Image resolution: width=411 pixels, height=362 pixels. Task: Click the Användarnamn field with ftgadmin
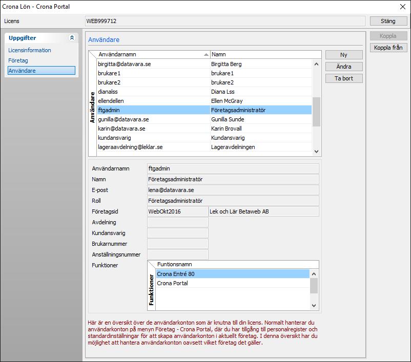233,168
